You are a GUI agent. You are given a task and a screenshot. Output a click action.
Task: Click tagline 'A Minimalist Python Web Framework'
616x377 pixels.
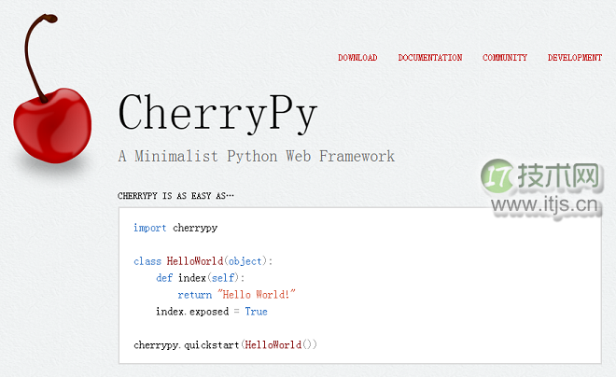[x=256, y=156]
